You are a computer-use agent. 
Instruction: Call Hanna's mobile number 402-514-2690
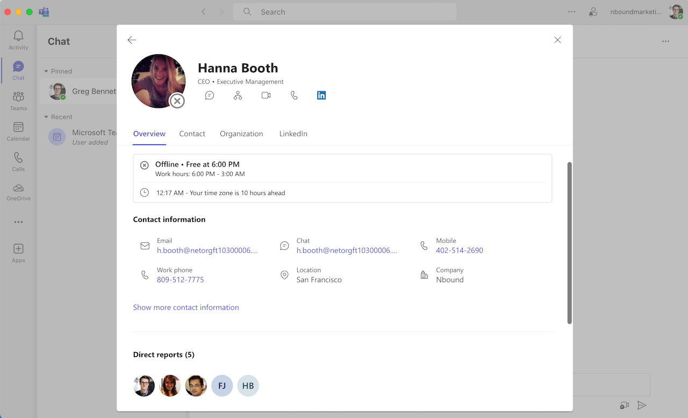click(x=459, y=250)
